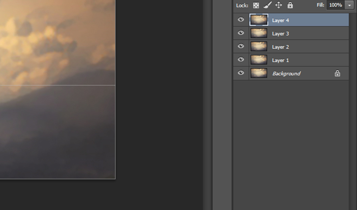Select the Layer 2 name text

[280, 47]
